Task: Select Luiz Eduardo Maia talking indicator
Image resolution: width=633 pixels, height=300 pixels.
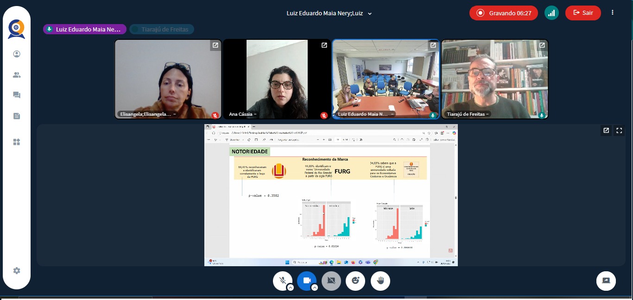Action: coord(85,29)
